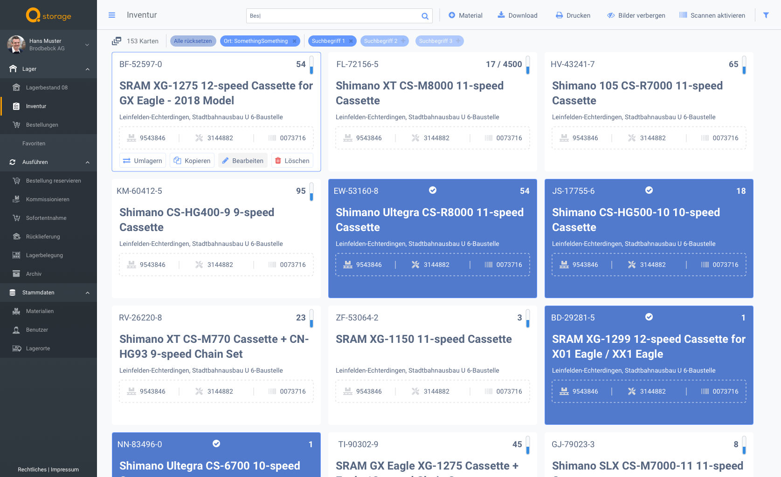Click barcode icon on card EW-53160-8

coord(489,265)
